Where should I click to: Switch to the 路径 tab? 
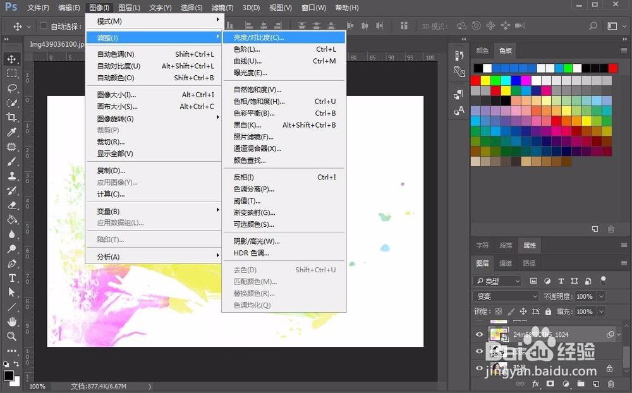(x=529, y=263)
